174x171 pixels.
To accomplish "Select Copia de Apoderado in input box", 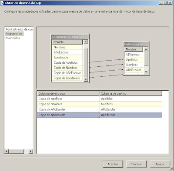I will (67, 78).
